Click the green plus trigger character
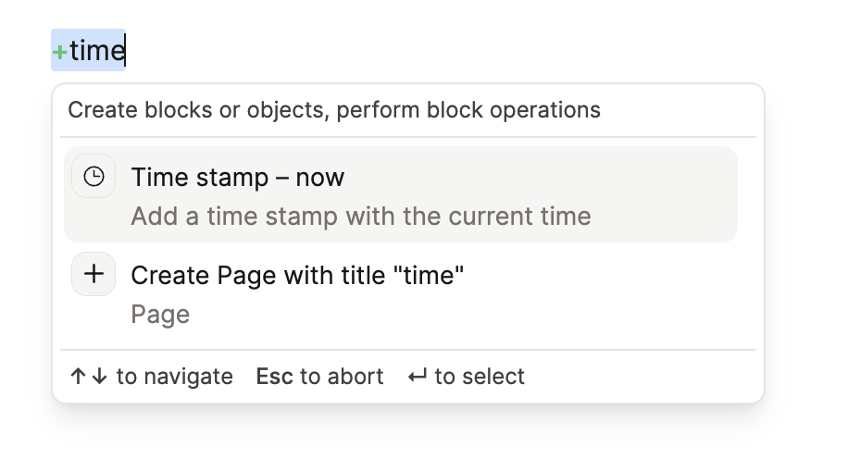This screenshot has width=848, height=459. [59, 51]
